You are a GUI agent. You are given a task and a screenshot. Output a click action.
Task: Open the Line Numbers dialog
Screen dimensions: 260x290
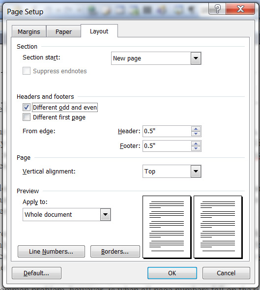(x=51, y=251)
